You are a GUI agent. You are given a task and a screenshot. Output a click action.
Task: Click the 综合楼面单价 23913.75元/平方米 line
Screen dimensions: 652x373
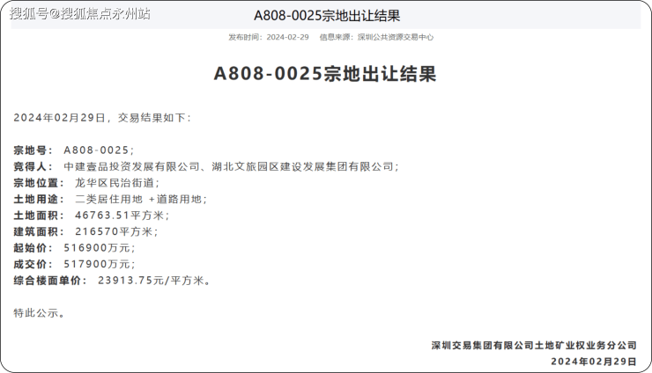[x=113, y=281]
